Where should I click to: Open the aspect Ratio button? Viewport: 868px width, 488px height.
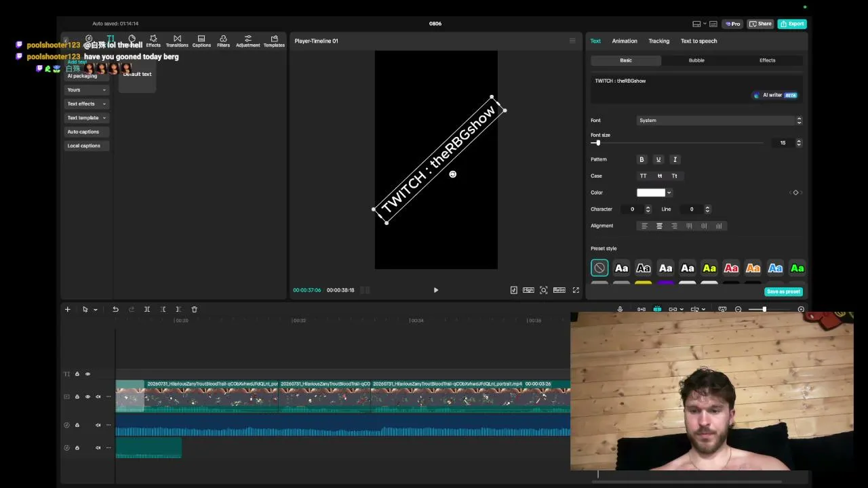(x=559, y=290)
